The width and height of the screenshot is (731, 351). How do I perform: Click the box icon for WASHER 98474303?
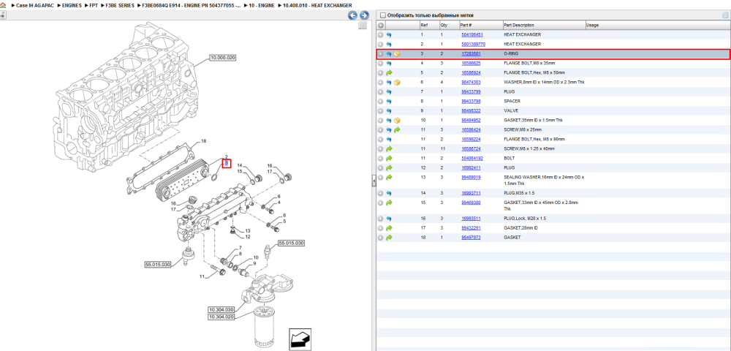click(397, 83)
